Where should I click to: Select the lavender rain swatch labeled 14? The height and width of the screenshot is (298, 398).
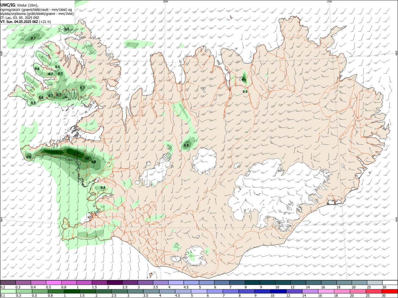click(310, 291)
